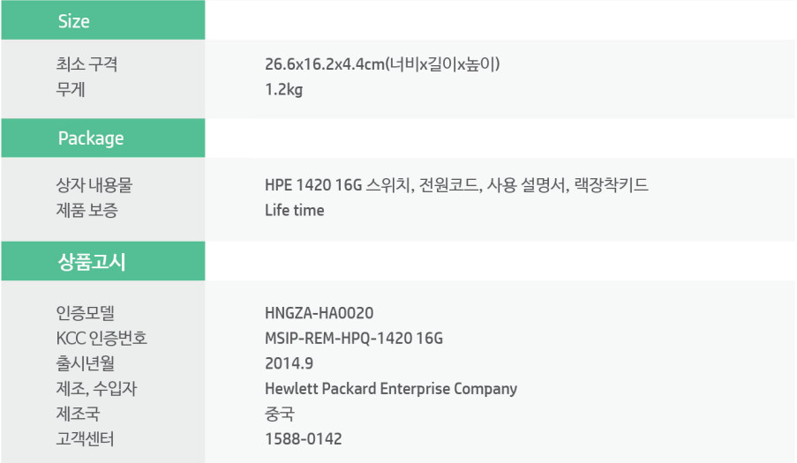The height and width of the screenshot is (463, 797).
Task: Click the green Package section header
Action: (x=103, y=138)
